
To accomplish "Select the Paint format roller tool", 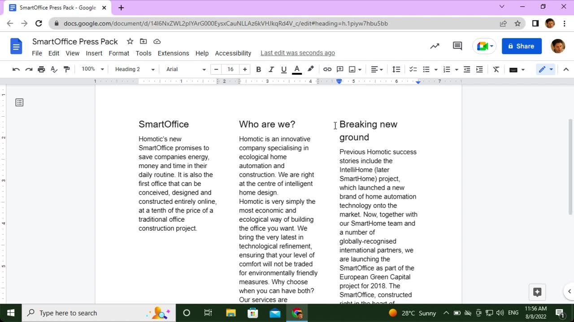I will point(67,69).
